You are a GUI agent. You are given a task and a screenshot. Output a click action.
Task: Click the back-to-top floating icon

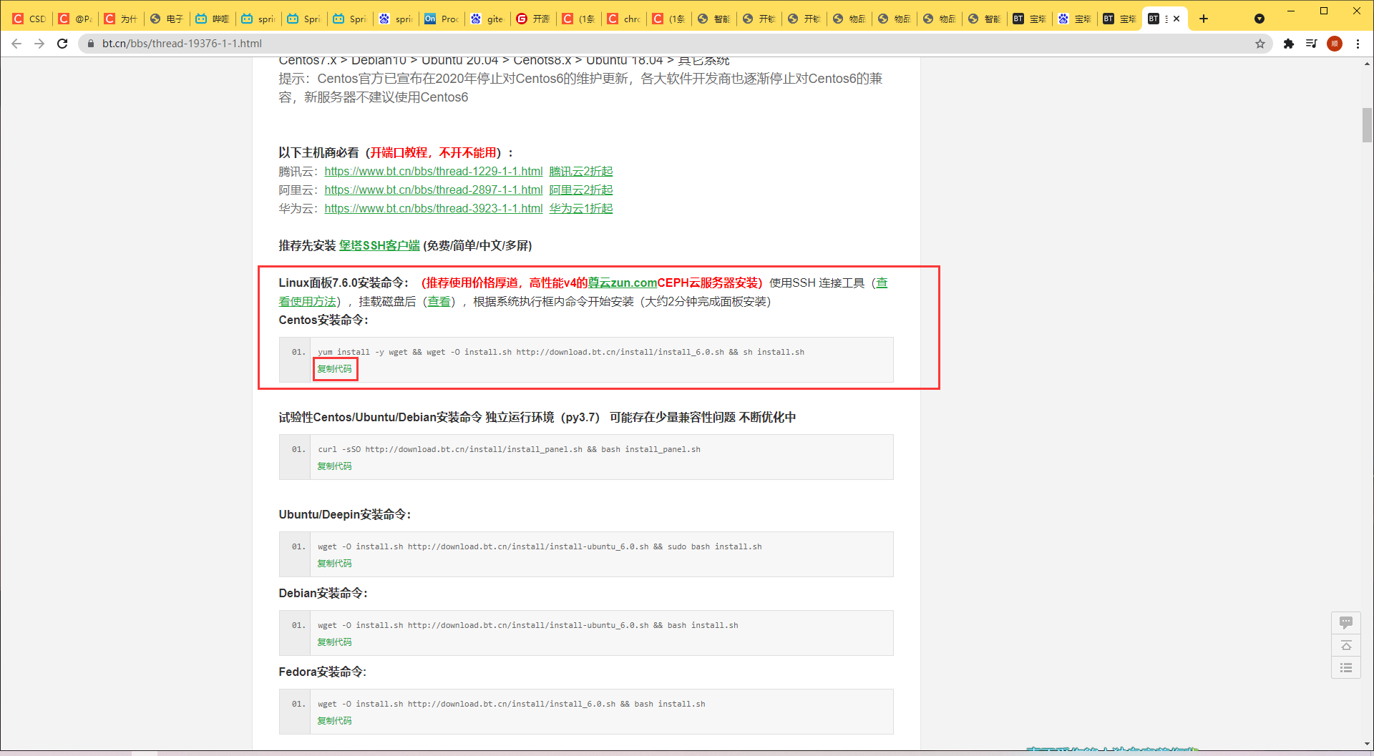tap(1345, 645)
